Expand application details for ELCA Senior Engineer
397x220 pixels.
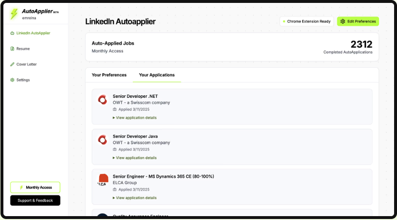135,198
